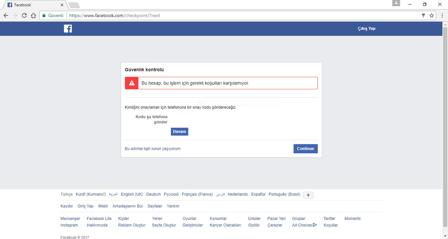
Task: Click the 'Güvenlik kontrolü' heading
Action: point(144,70)
